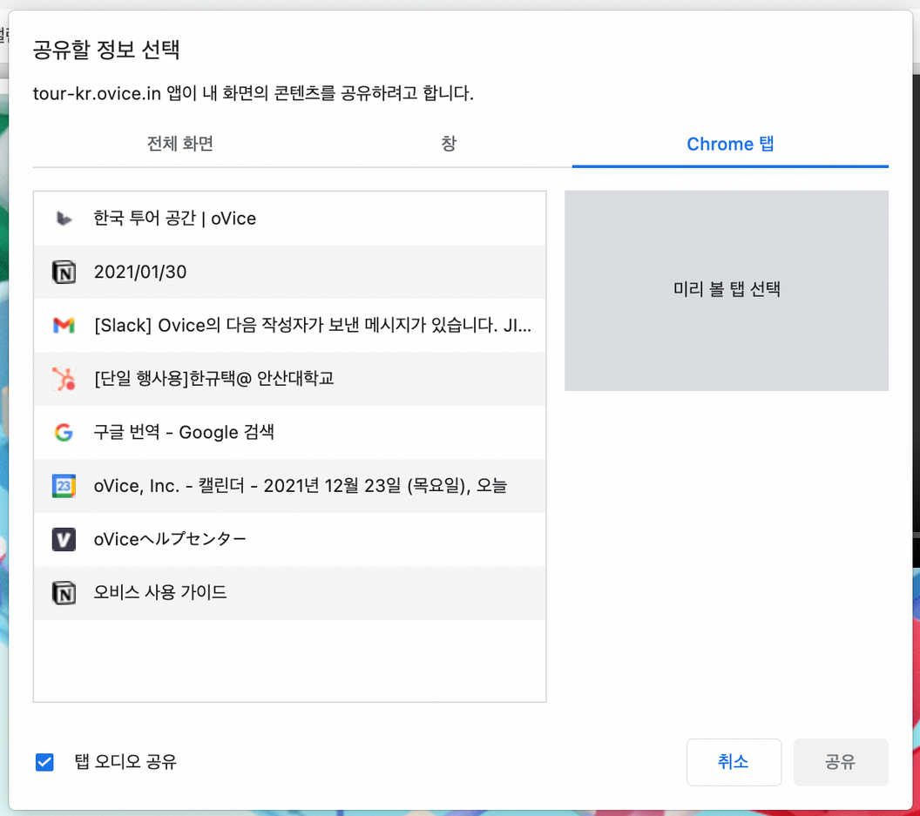Image resolution: width=920 pixels, height=816 pixels.
Task: Choose the '2021/01/30' tab title
Action: click(x=140, y=273)
